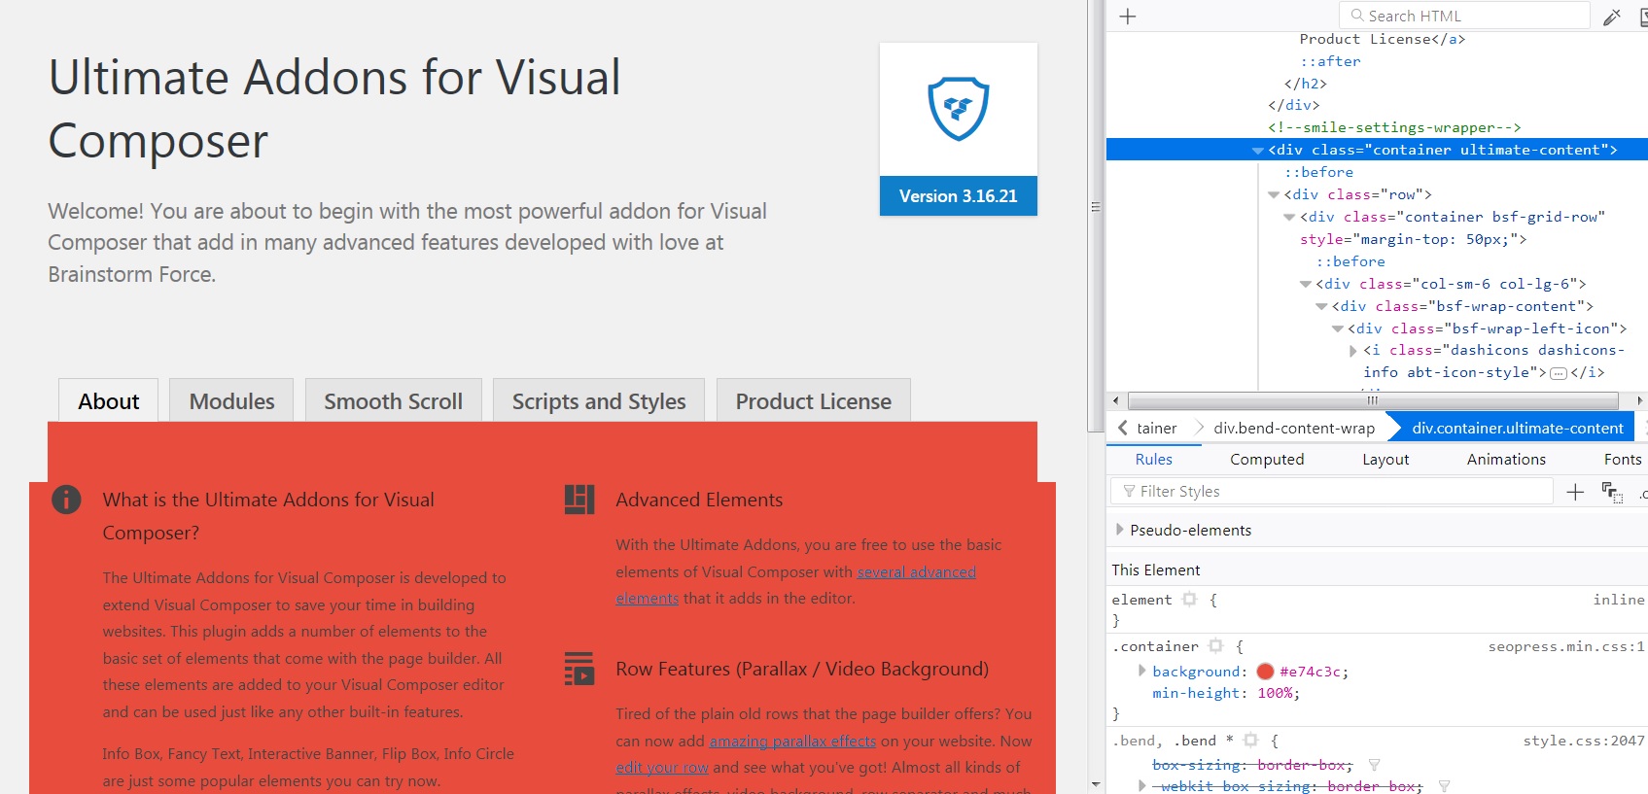The width and height of the screenshot is (1648, 794).
Task: Collapse the bsf-wrap-left-icon div node
Action: click(x=1338, y=329)
